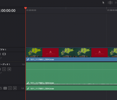Click the second red Media Offline thumbnail
Screen dimensions: 117x100
pos(100,53)
